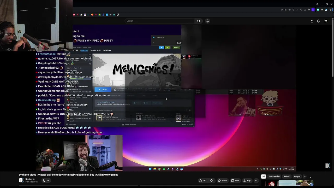This screenshot has height=188, width=334.
Task: Select the All filter chip
Action: 264,177
